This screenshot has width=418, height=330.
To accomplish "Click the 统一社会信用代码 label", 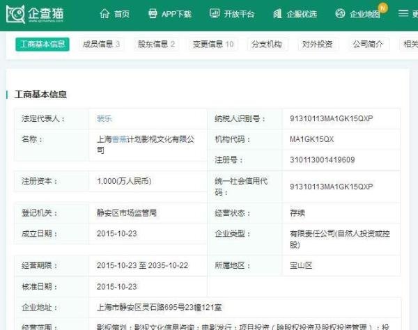I will coord(241,187).
